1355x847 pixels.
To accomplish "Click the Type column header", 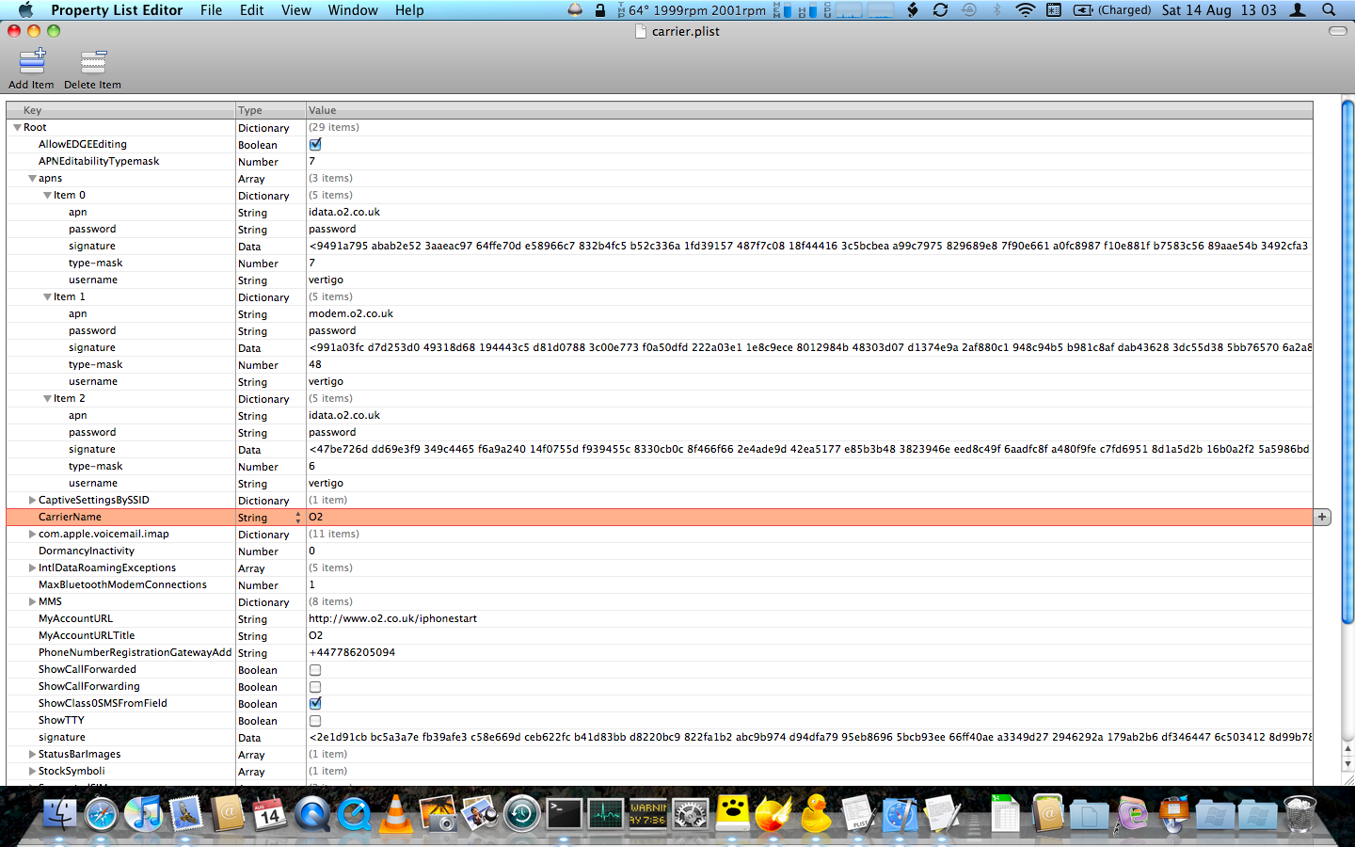I will point(271,110).
